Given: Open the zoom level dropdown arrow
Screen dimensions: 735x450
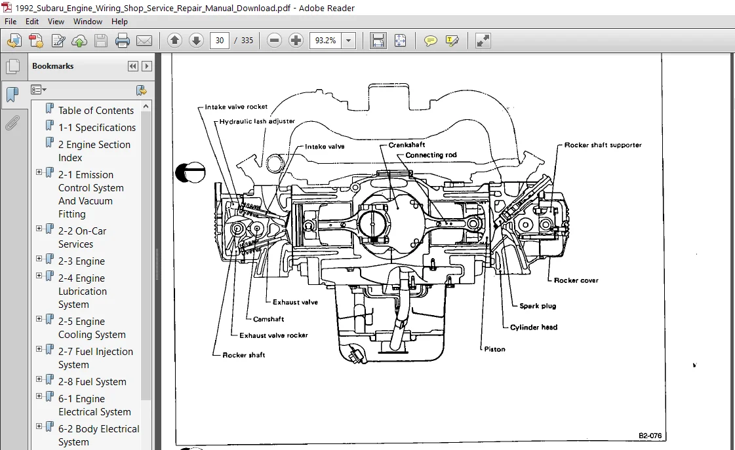Looking at the screenshot, I should click(x=348, y=41).
